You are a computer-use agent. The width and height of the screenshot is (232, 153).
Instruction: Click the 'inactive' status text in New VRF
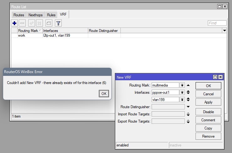tap(175, 145)
